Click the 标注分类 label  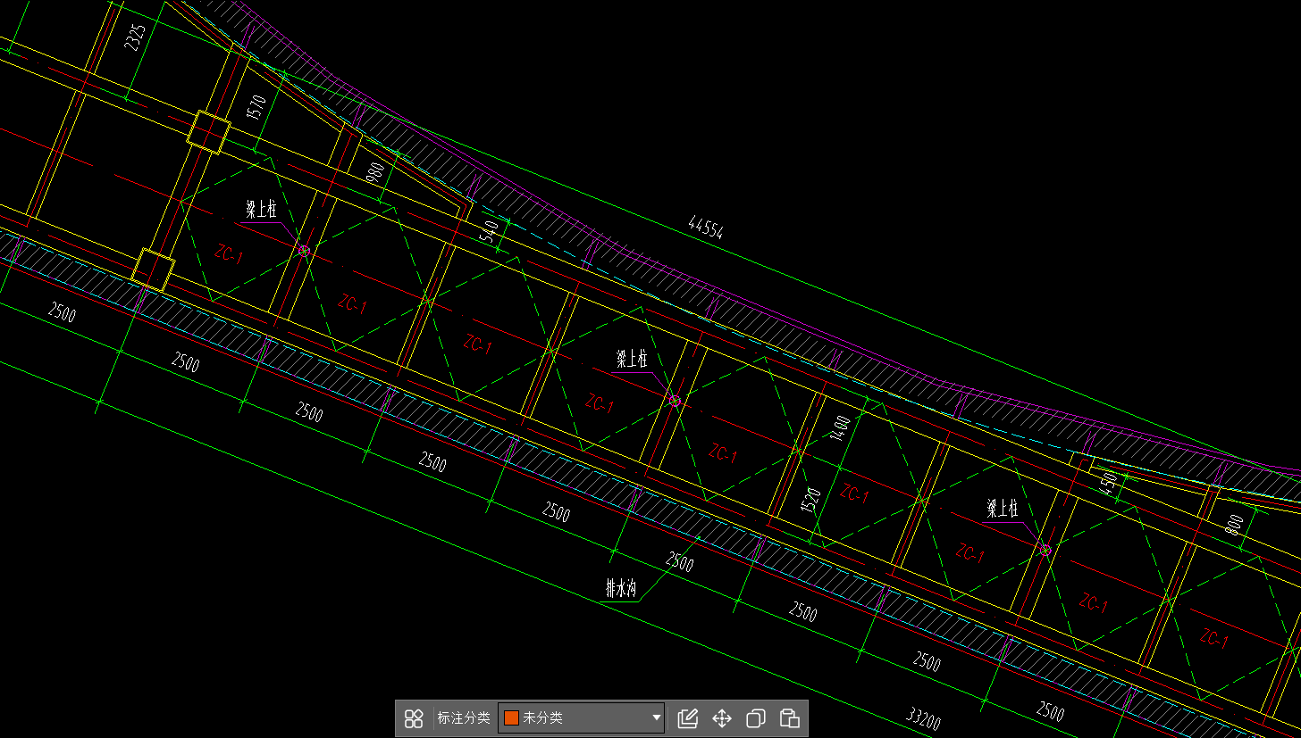point(463,718)
